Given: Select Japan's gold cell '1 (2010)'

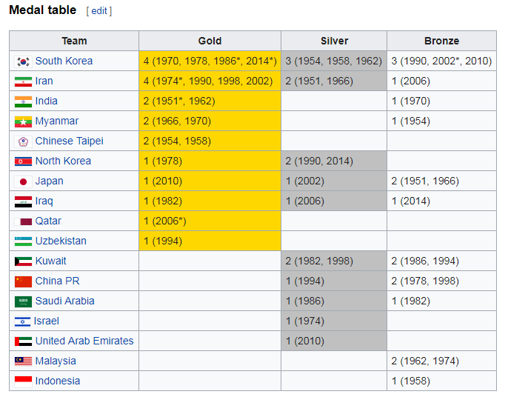Looking at the screenshot, I should click(x=210, y=181).
